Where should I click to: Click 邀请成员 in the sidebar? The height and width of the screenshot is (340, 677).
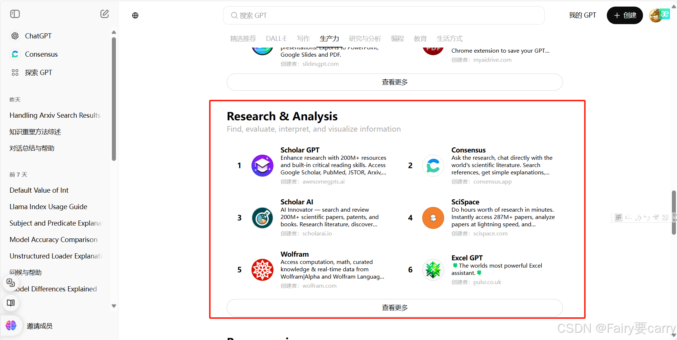[39, 326]
